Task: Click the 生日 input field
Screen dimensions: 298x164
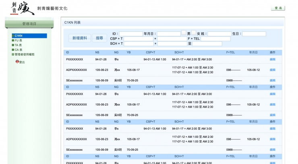Action: tap(254, 34)
